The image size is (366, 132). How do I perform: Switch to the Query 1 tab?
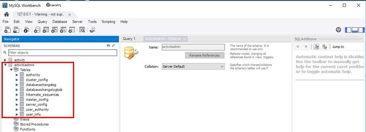tap(129, 39)
